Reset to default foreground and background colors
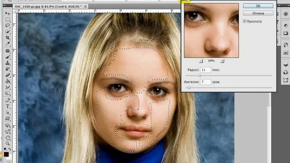Image resolution: width=290 pixels, height=163 pixels. click(x=5, y=149)
